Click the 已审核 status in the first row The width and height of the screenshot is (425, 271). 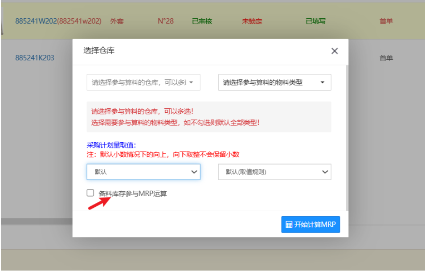[x=202, y=21]
